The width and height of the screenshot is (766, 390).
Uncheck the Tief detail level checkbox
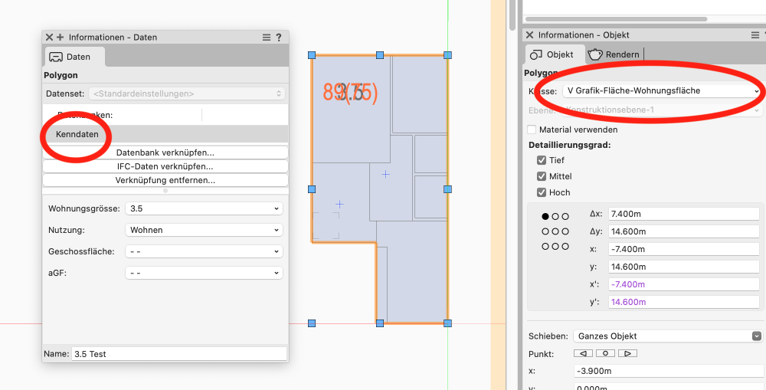(542, 160)
